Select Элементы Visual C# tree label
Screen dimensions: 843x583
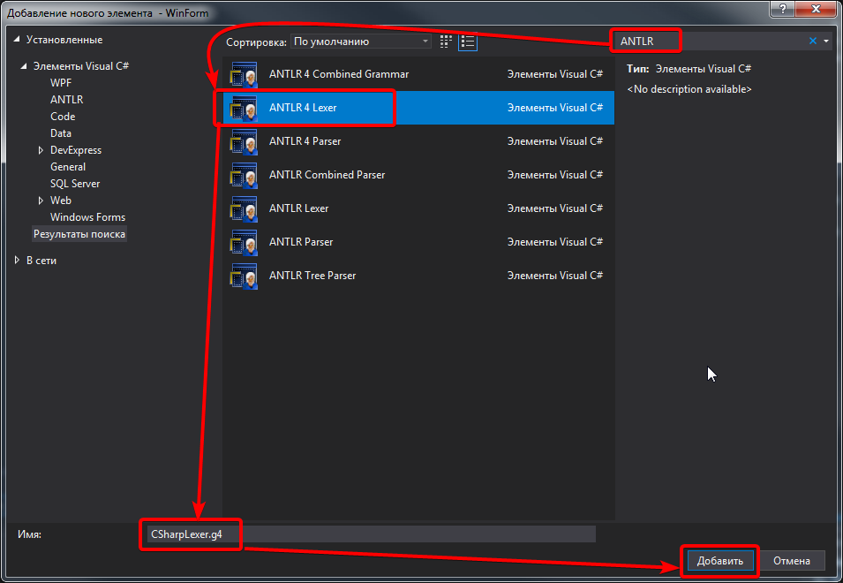point(81,66)
